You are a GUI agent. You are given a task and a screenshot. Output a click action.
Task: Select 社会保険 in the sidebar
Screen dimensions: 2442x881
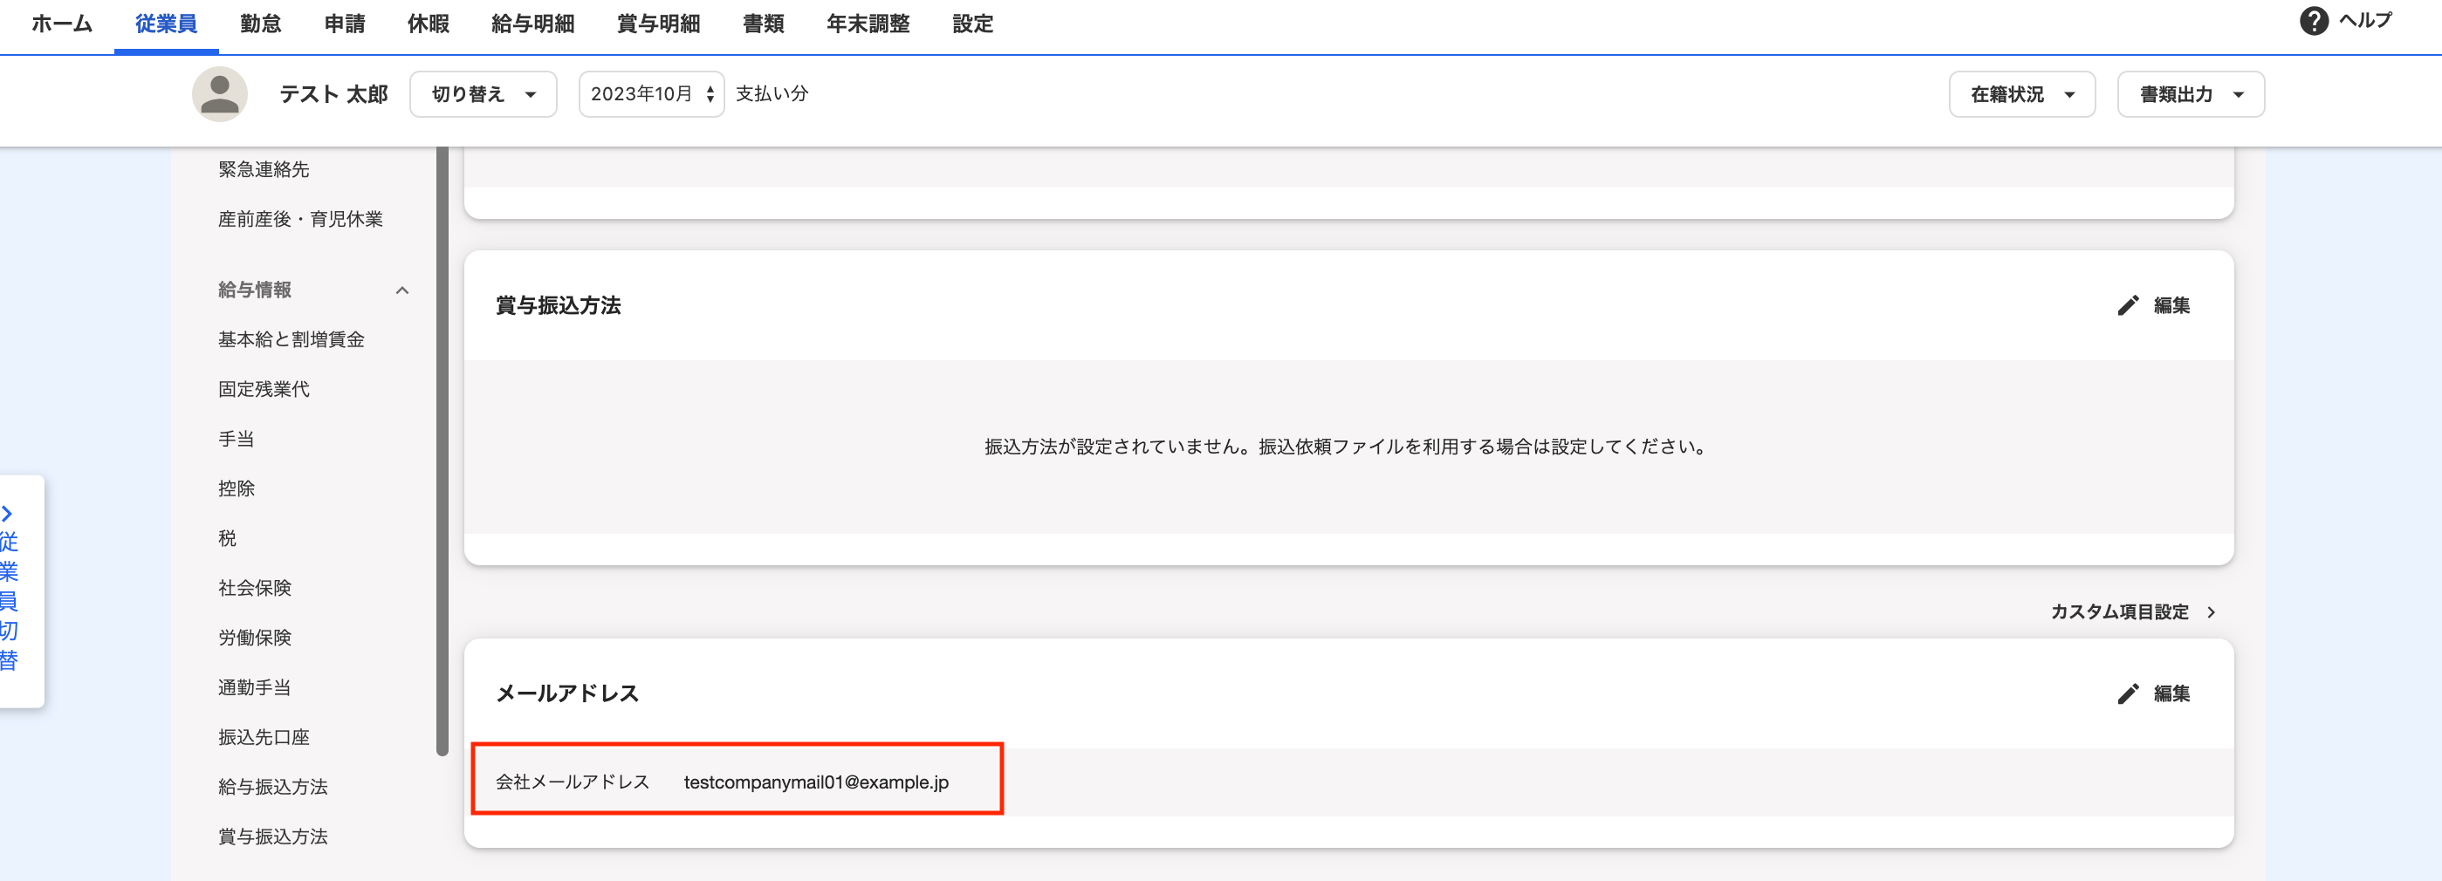tap(254, 587)
